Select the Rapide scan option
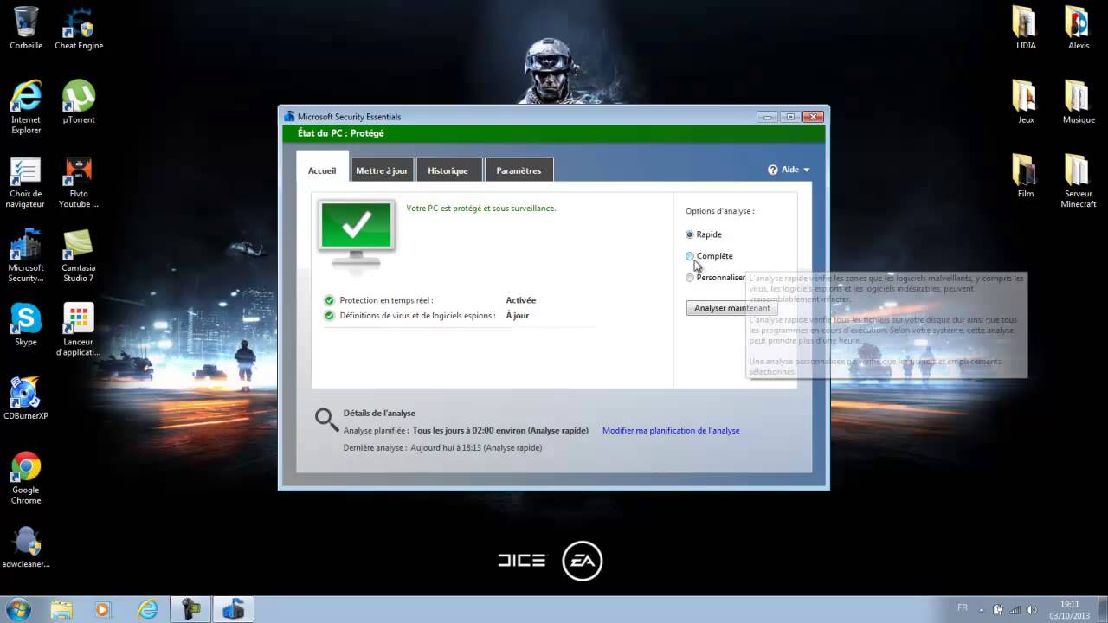This screenshot has width=1108, height=623. click(x=704, y=234)
